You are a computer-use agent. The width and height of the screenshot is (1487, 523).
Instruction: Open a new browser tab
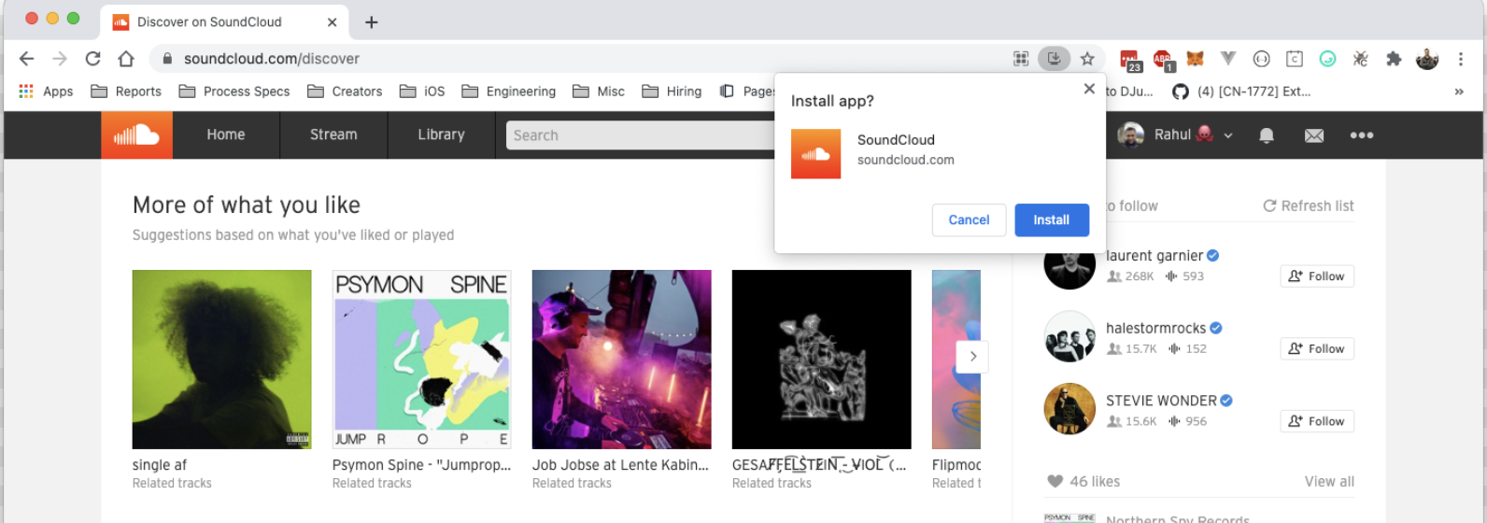[372, 22]
